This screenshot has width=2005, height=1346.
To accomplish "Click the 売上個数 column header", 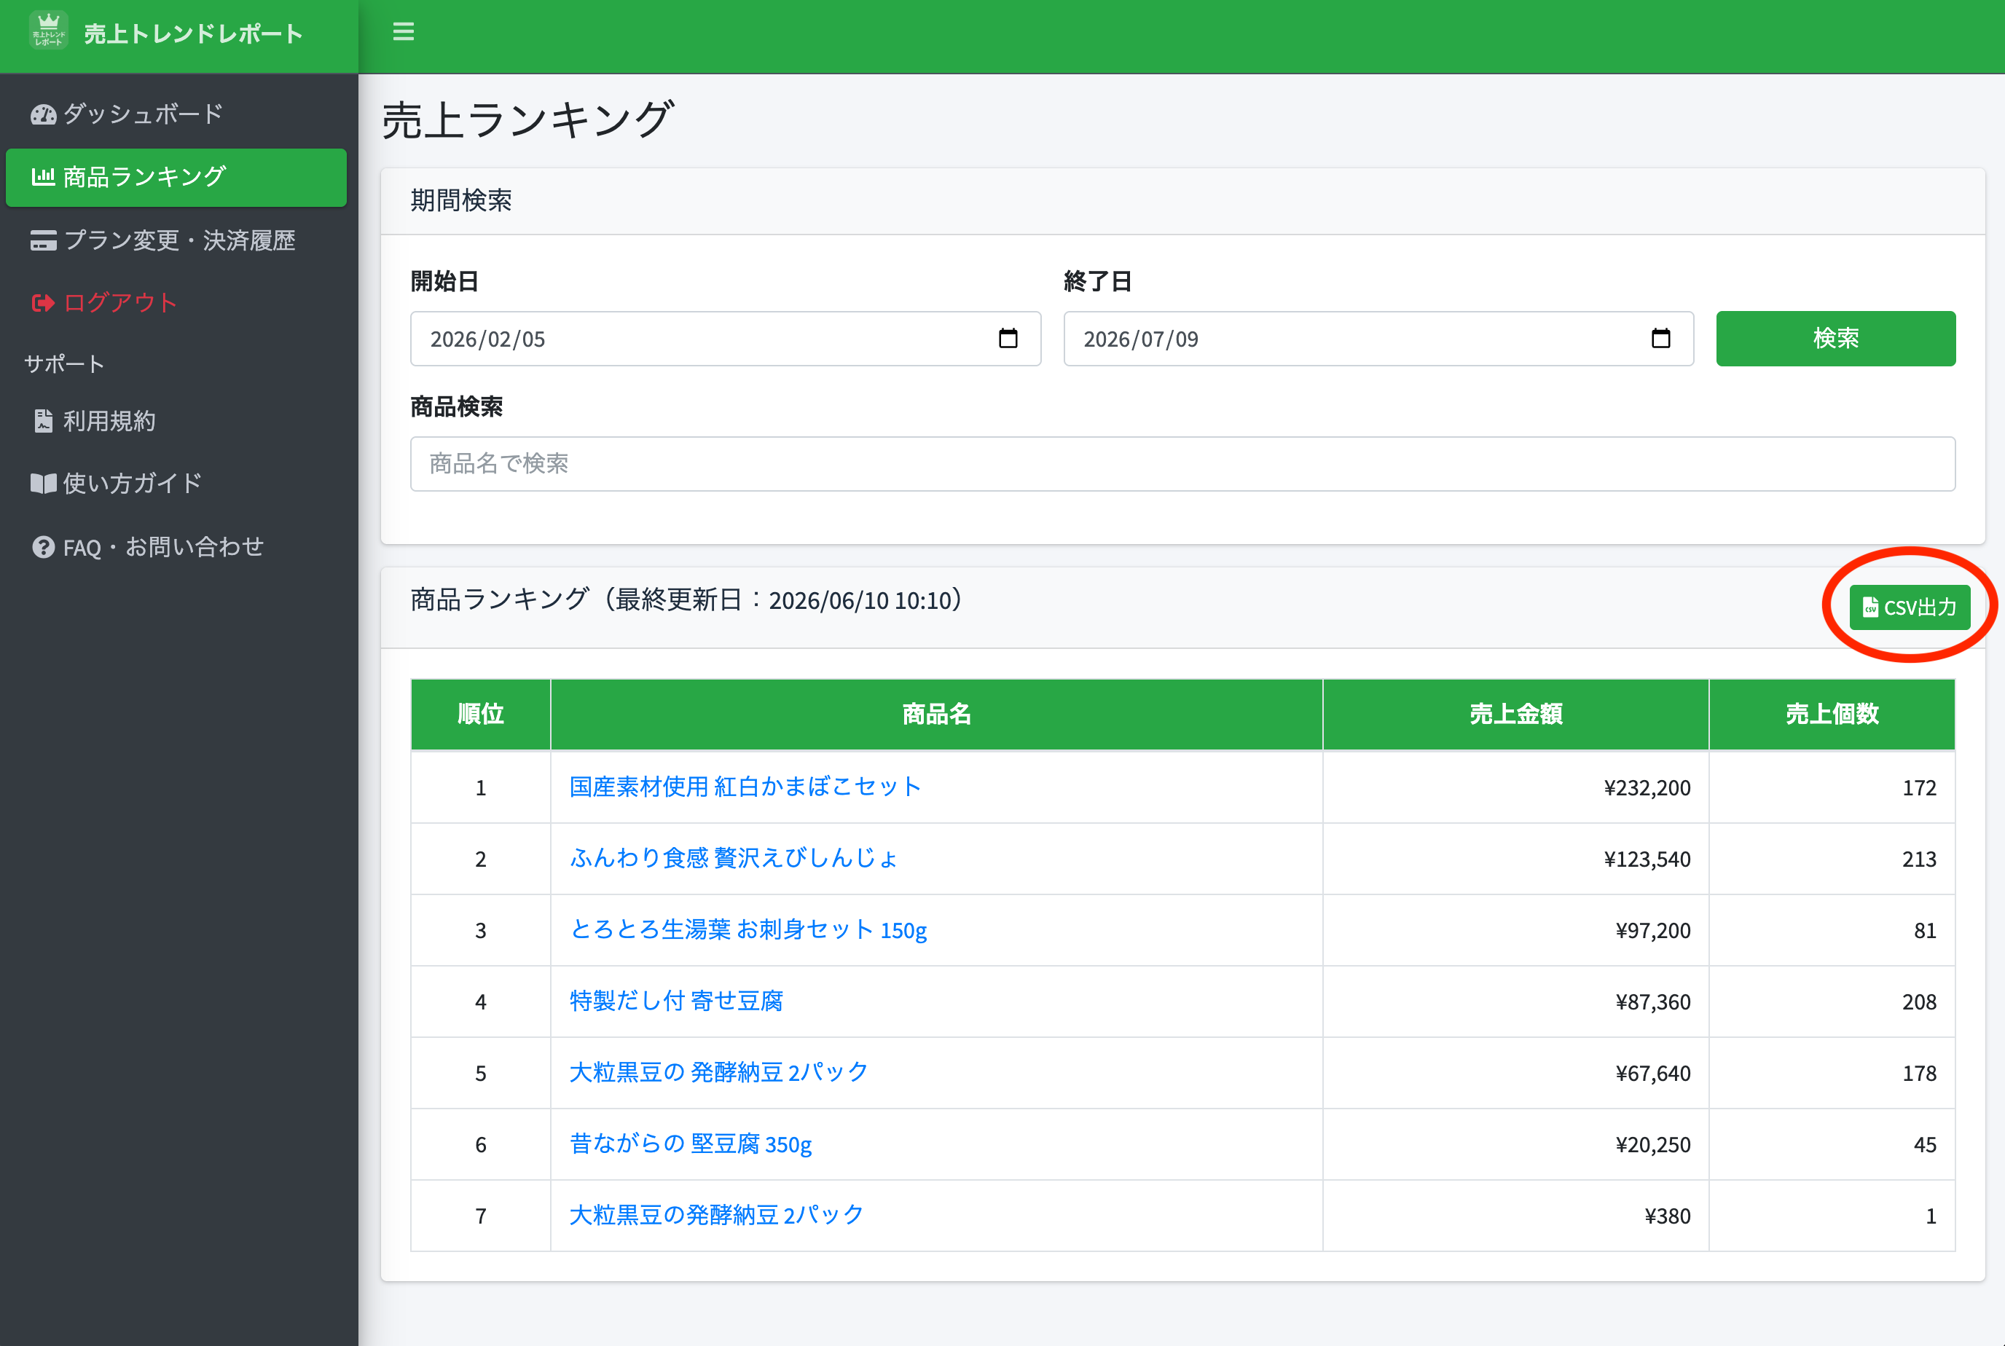I will tap(1832, 715).
